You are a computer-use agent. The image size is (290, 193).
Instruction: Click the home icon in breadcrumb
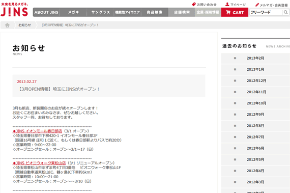7,25
